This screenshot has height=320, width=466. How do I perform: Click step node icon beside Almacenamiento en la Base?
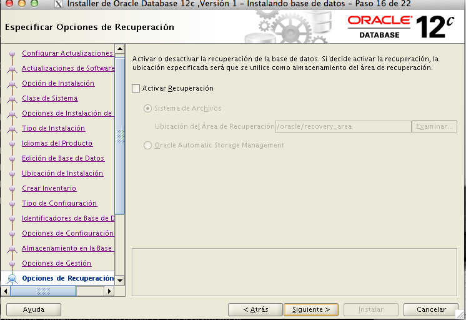tap(12, 249)
